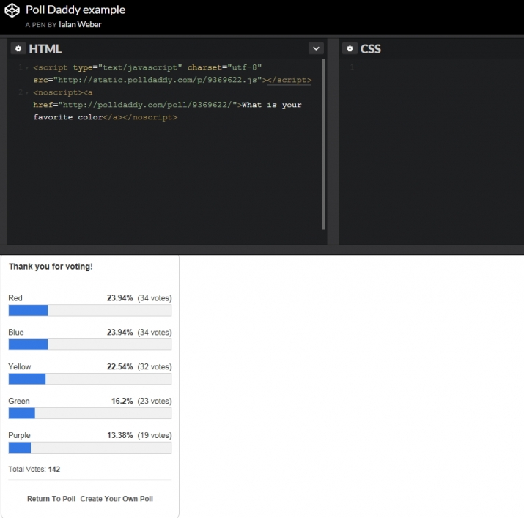The image size is (524, 518).
Task: Open CSS editor settings gear
Action: (350, 49)
